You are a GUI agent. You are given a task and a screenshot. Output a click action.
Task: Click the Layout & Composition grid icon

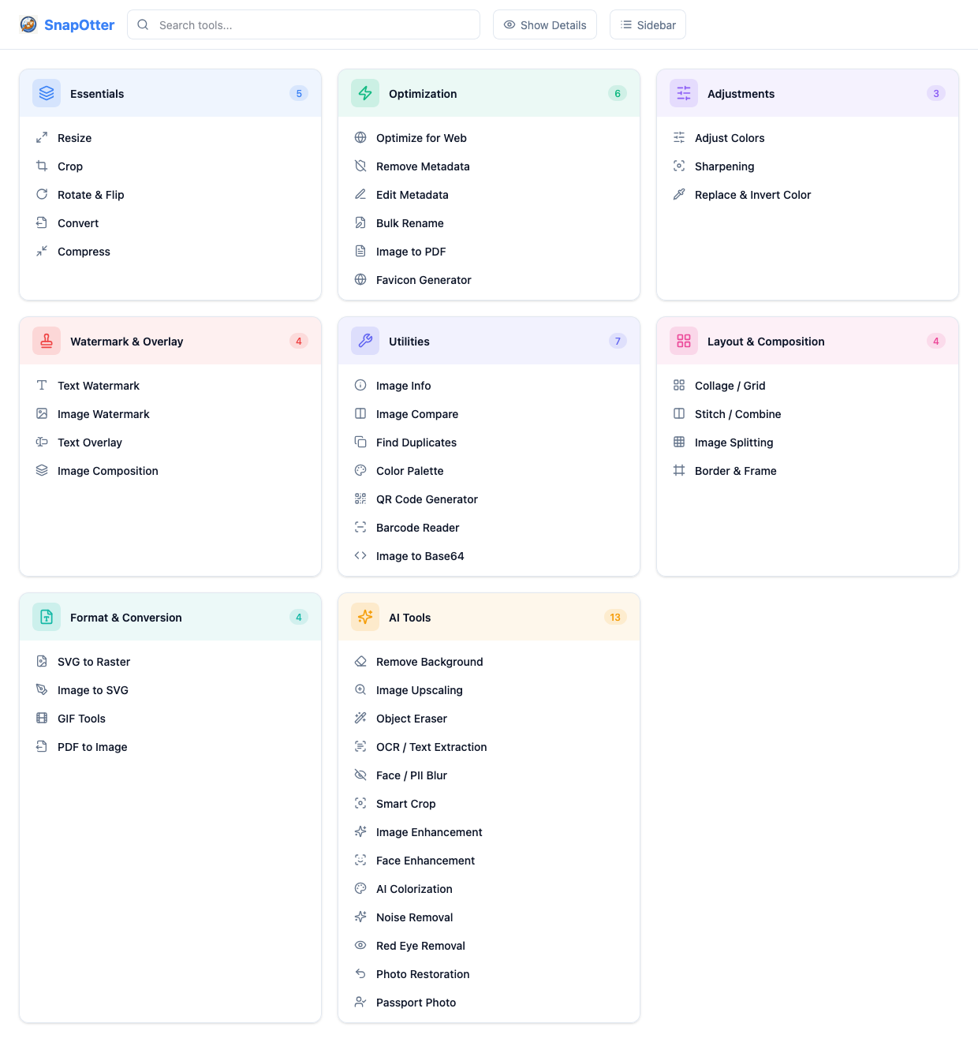(684, 341)
